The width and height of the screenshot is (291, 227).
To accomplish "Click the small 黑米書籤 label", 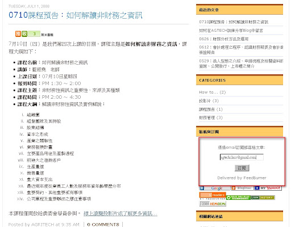I will click(x=47, y=35).
